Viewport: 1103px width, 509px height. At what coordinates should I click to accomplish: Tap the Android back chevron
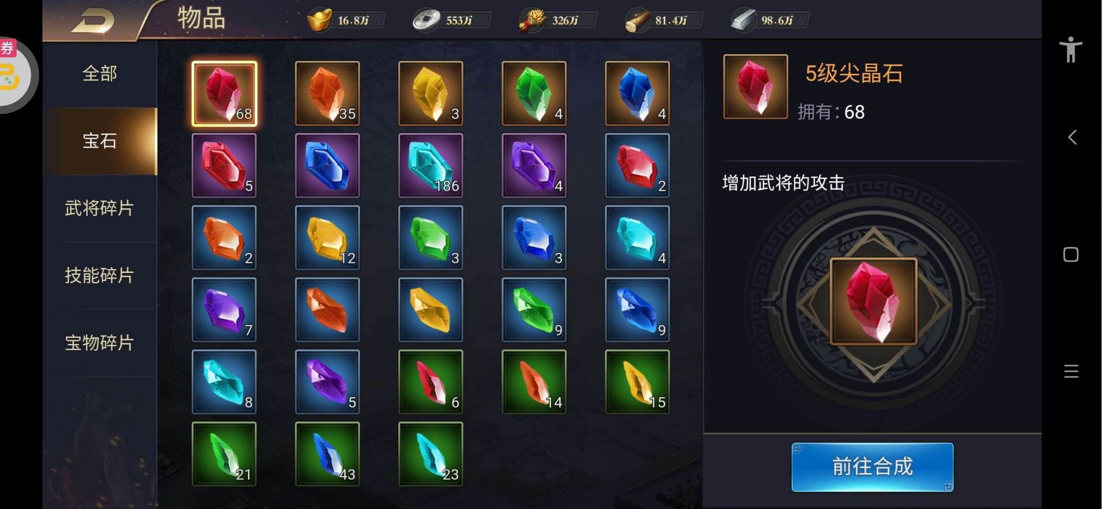1072,137
